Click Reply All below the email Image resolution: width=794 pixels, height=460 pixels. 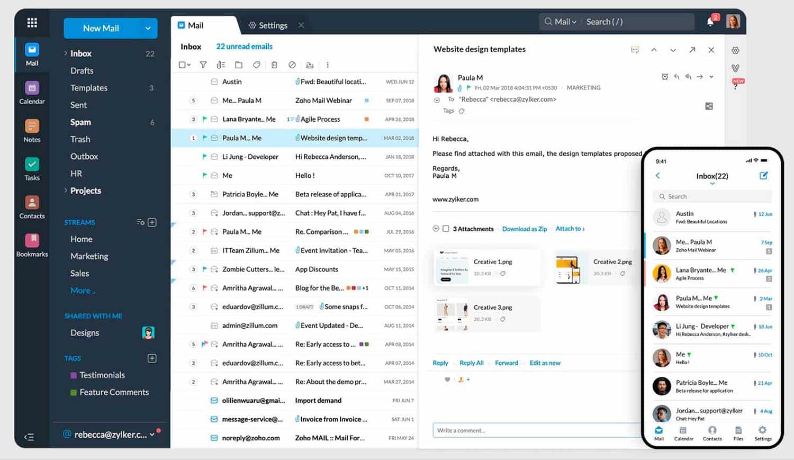point(471,363)
